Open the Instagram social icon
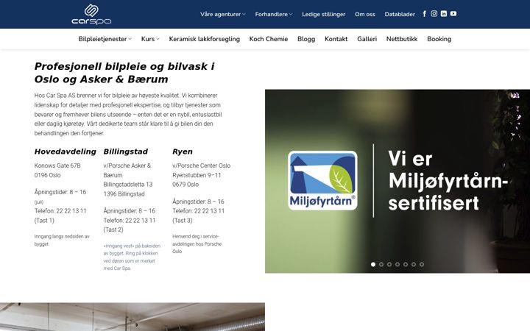This screenshot has width=530, height=331. click(434, 13)
